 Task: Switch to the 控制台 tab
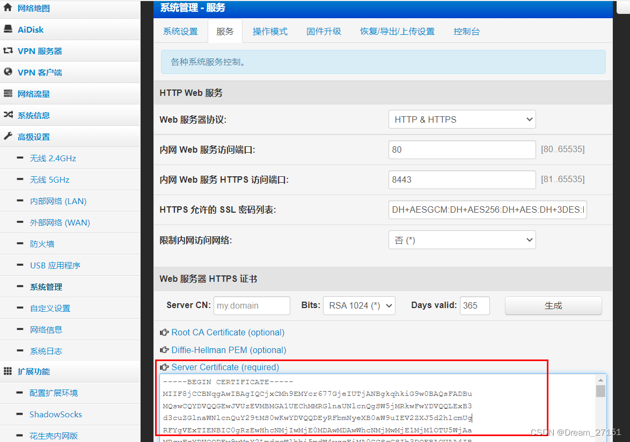coord(466,31)
